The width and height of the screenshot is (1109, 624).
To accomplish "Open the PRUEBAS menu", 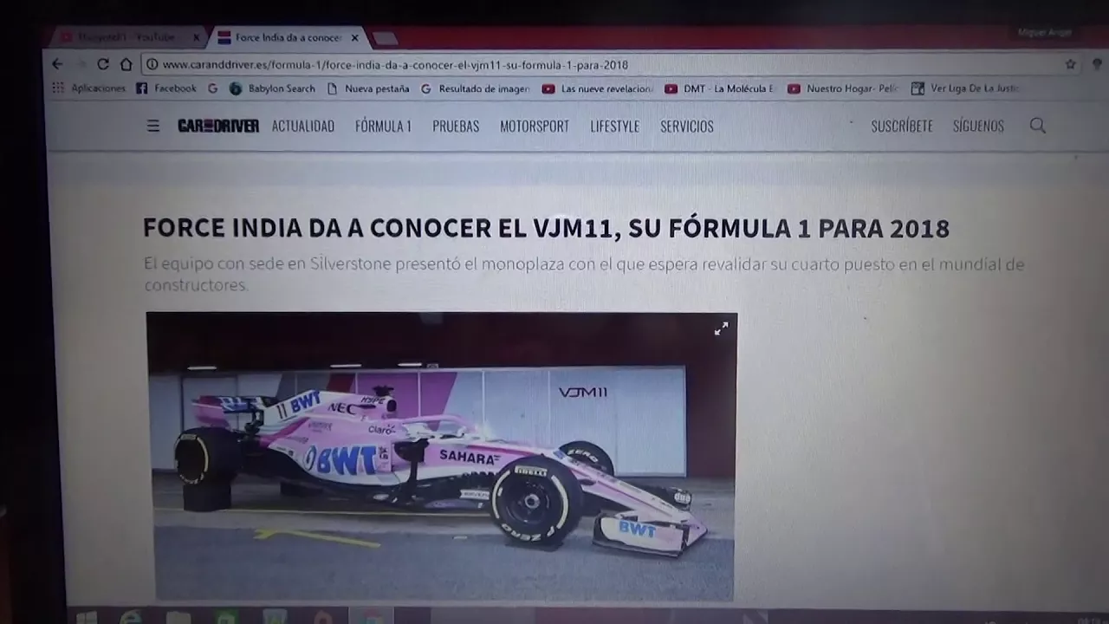I will tap(456, 126).
